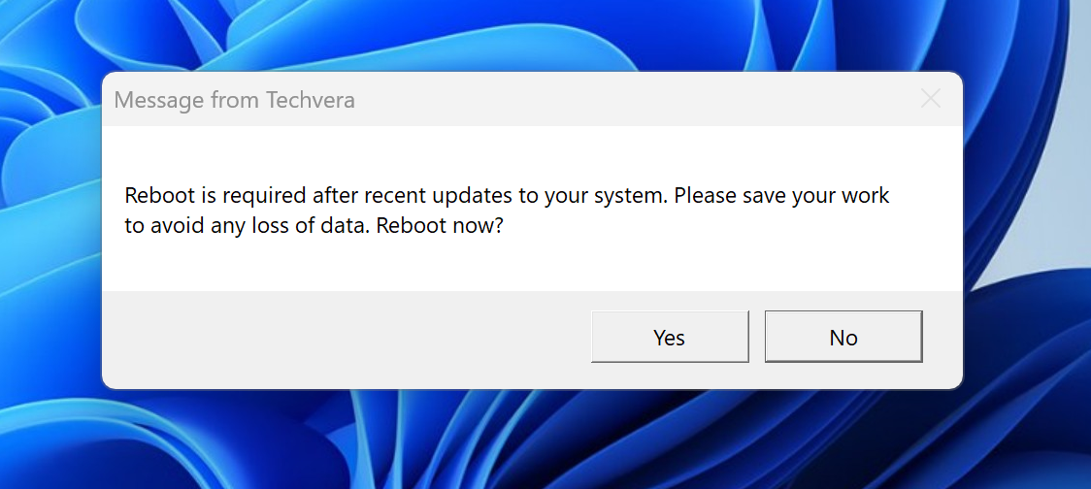Click the reboot message's first text line
1091x489 pixels.
pos(507,196)
